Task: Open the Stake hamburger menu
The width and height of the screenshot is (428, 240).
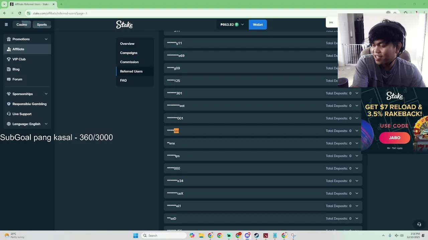Action: click(x=6, y=24)
